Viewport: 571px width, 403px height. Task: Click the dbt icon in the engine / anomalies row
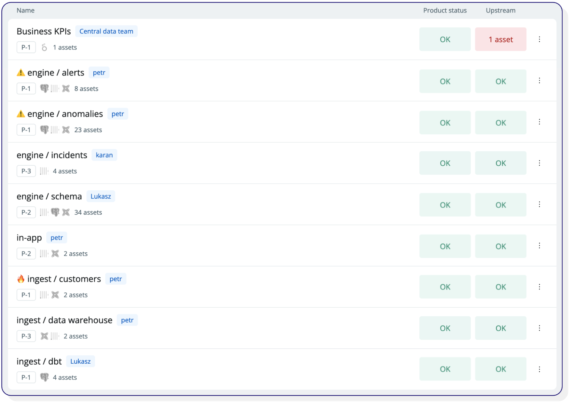(66, 130)
